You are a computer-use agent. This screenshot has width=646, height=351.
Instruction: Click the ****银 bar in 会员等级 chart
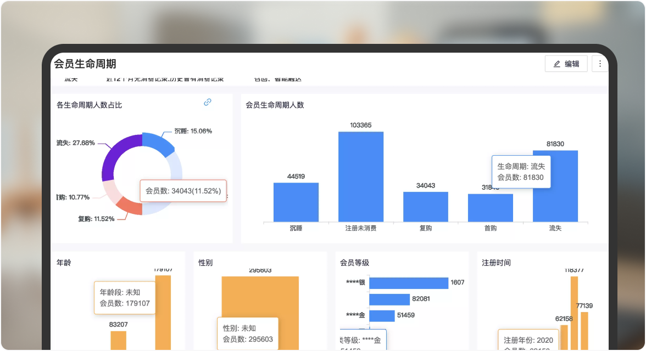click(x=409, y=282)
